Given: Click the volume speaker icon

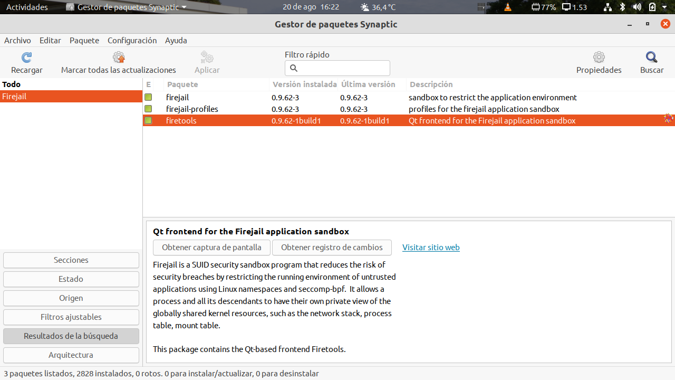Looking at the screenshot, I should coord(637,7).
